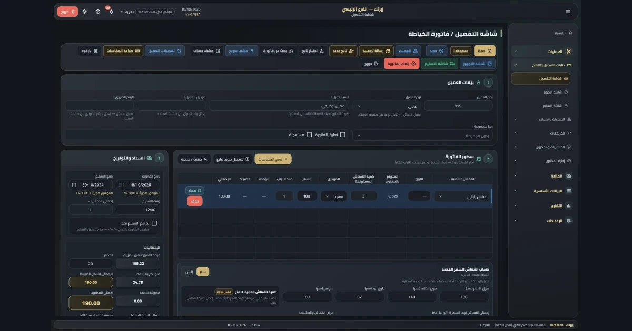Click تابع جديد toolbar button

click(343, 51)
